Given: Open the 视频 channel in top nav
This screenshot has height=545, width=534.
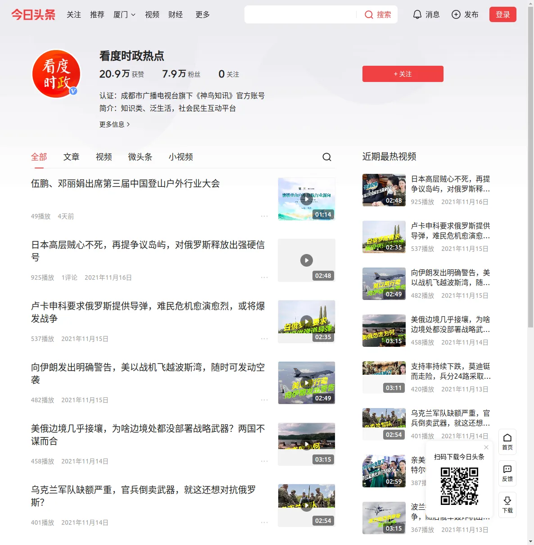Looking at the screenshot, I should point(152,15).
